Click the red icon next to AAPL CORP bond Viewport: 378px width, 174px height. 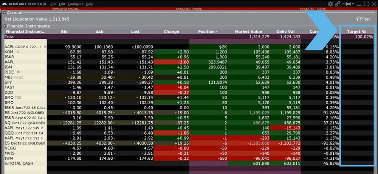point(45,46)
